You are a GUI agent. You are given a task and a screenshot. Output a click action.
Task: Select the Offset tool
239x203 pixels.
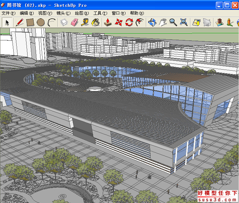(x=140, y=22)
